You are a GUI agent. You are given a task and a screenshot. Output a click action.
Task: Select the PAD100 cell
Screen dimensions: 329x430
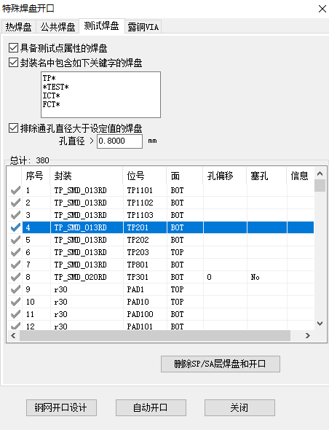tap(145, 314)
